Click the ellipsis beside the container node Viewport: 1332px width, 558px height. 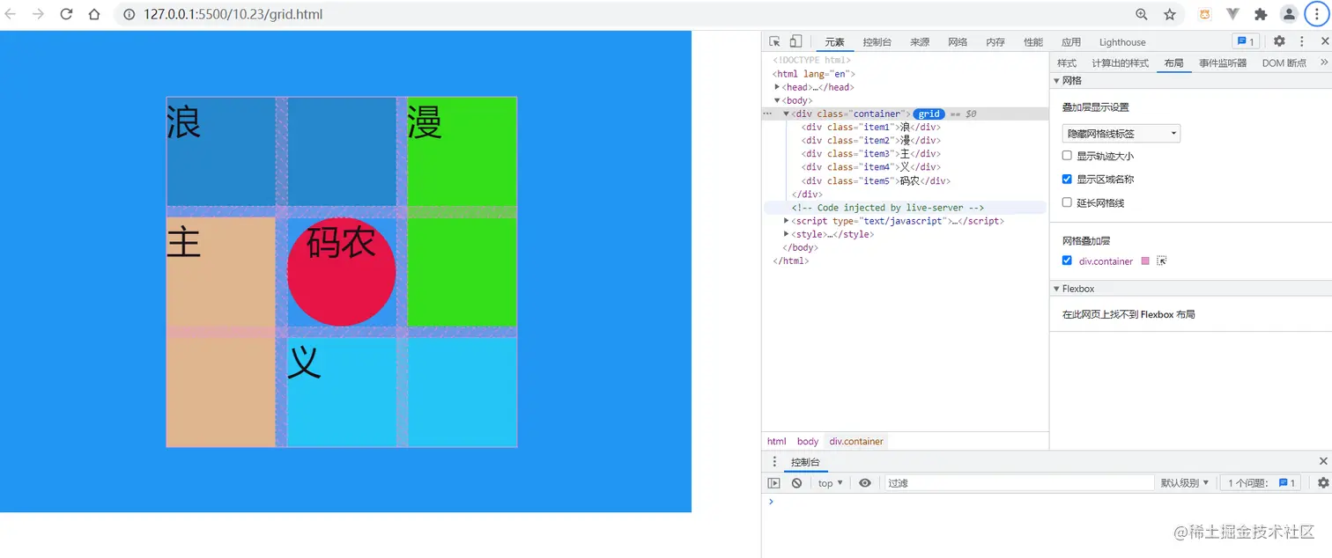pyautogui.click(x=767, y=114)
